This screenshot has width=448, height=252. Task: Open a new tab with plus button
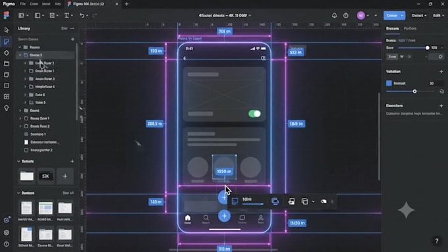(x=126, y=4)
